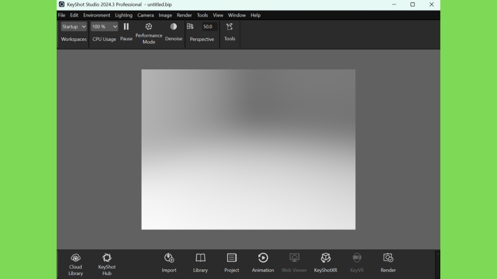
Task: Close the KeyShot Studio window
Action: coord(431,4)
